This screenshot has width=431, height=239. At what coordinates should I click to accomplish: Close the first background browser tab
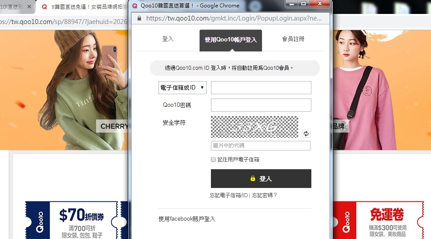tap(29, 7)
